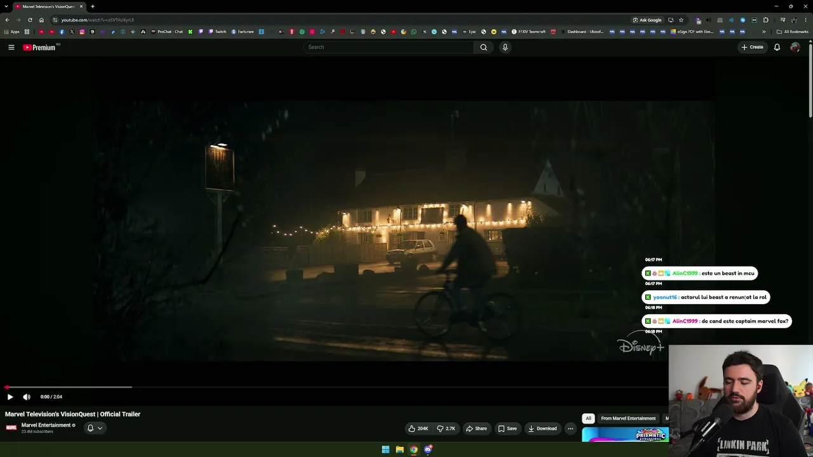
Task: Mute the video using the volume icon
Action: (x=27, y=397)
